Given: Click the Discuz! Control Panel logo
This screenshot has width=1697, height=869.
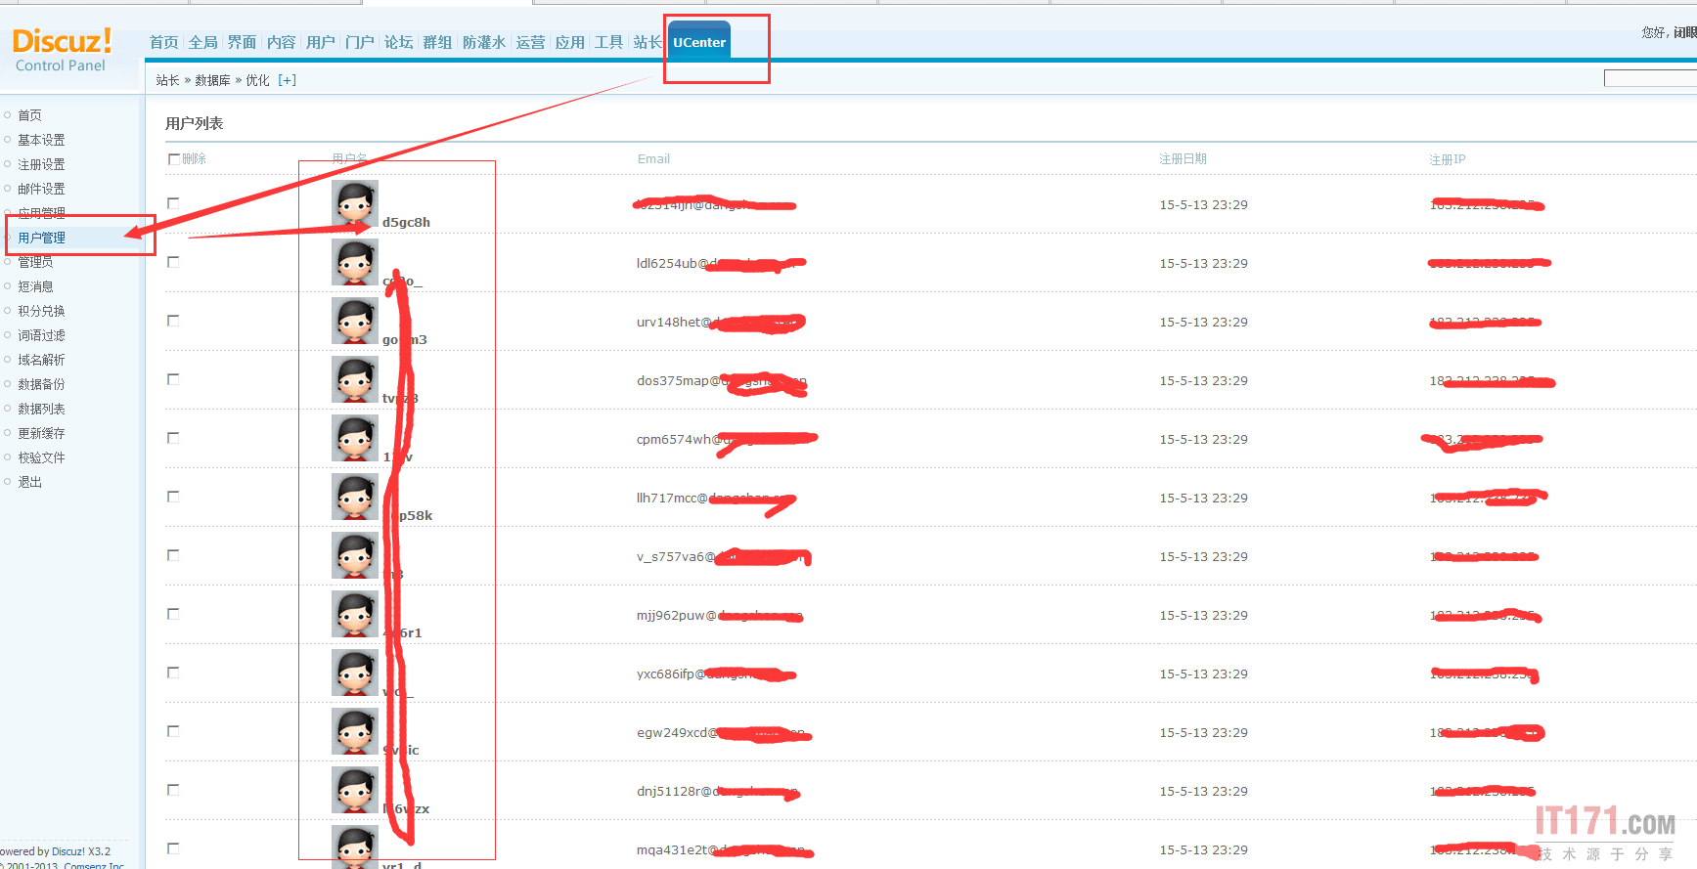Looking at the screenshot, I should pos(62,49).
